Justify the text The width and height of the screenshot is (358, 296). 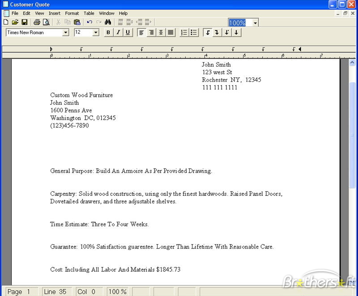(x=170, y=32)
